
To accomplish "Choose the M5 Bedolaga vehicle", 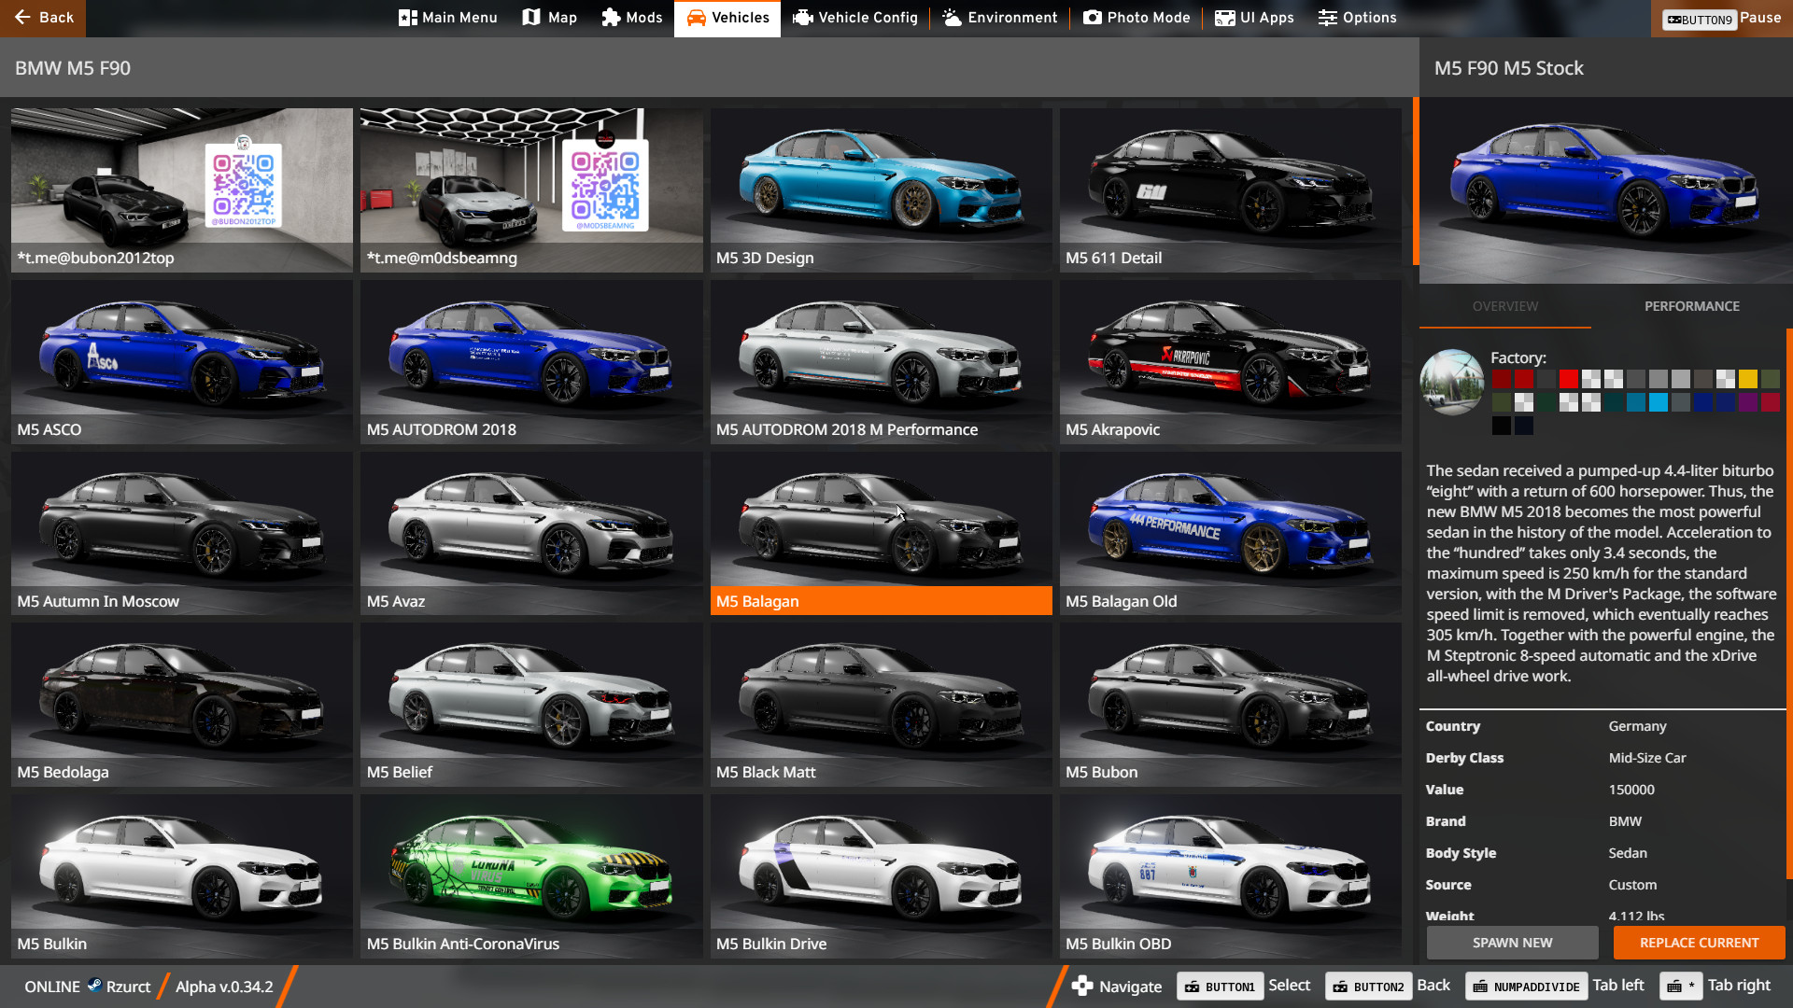I will (182, 705).
